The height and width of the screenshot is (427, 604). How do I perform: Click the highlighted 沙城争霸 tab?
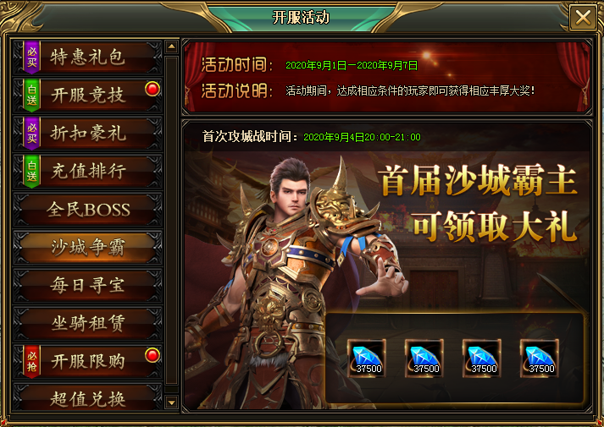88,247
